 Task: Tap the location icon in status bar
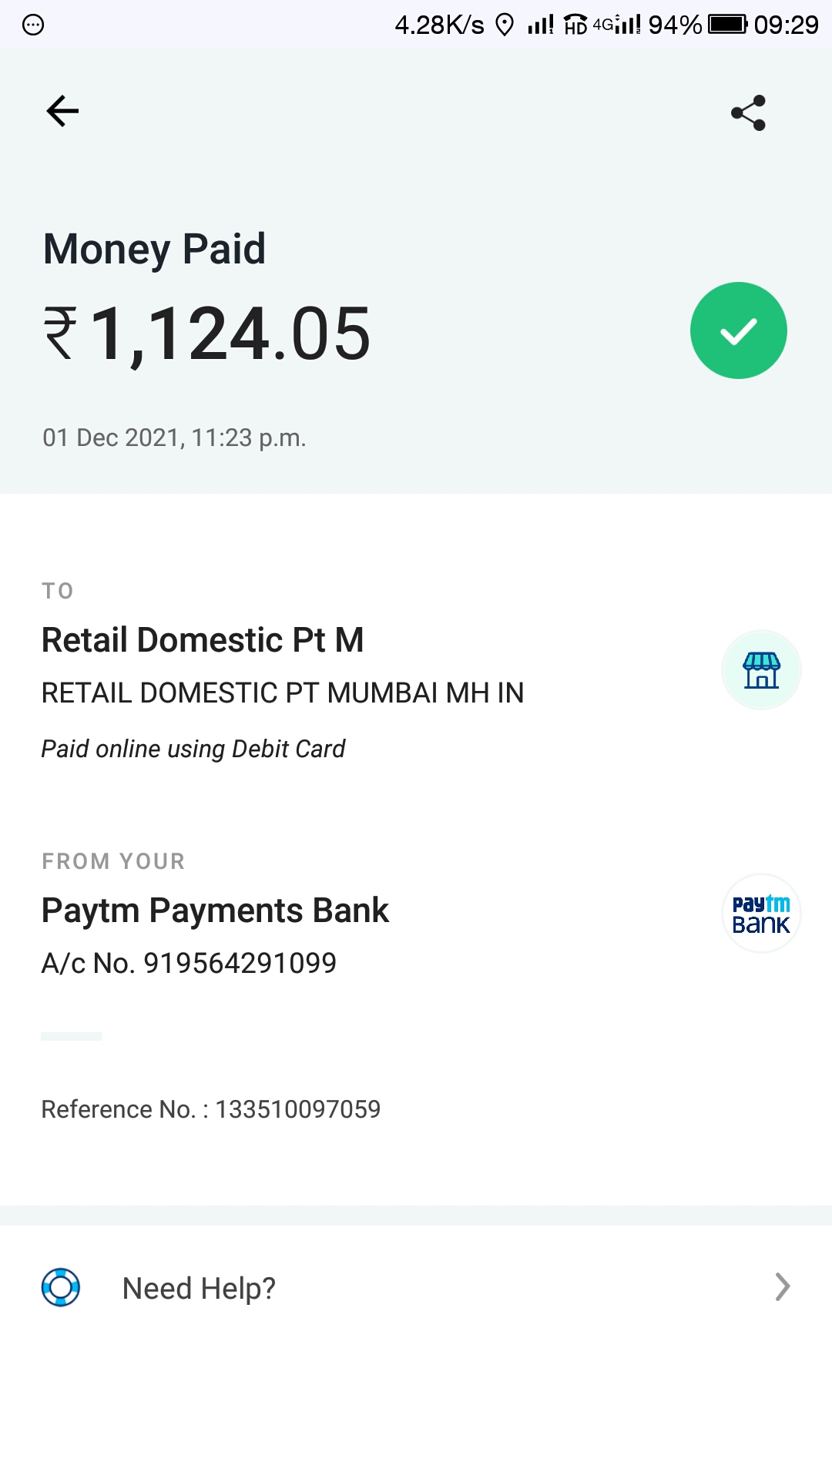tap(505, 25)
